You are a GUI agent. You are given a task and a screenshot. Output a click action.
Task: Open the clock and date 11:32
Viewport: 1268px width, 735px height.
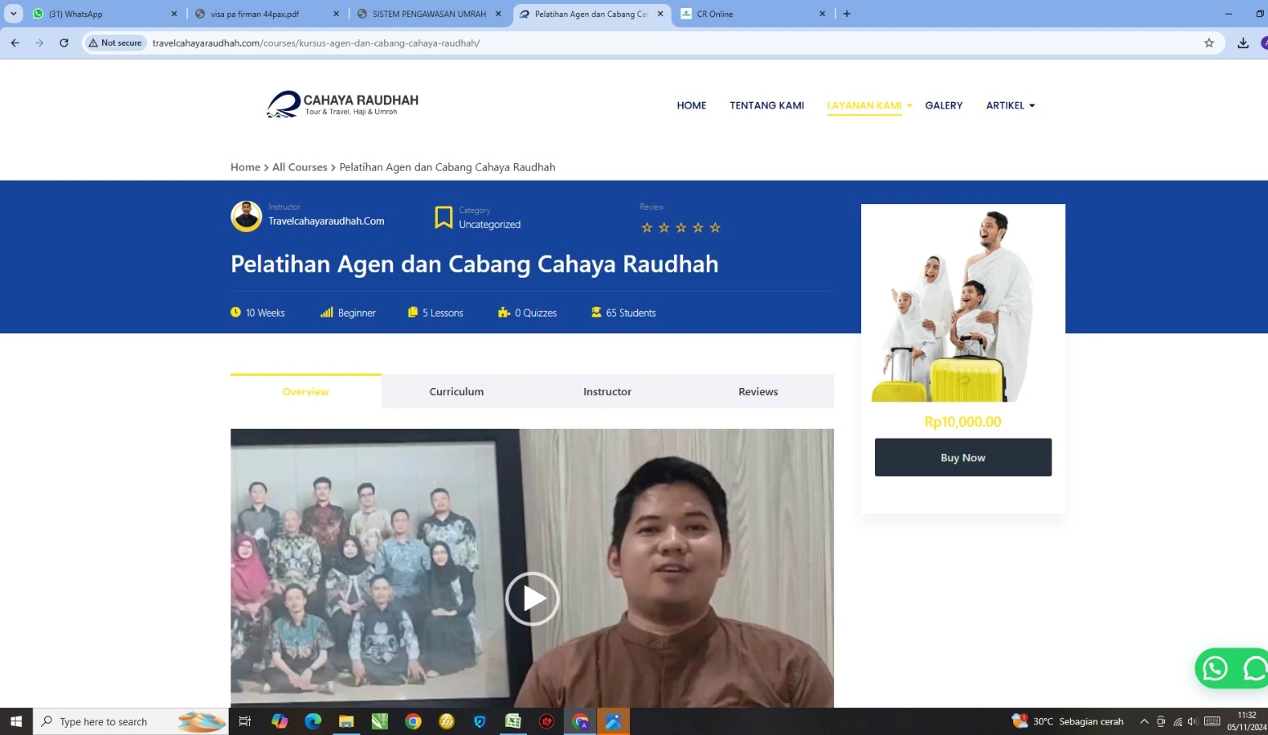coord(1247,721)
